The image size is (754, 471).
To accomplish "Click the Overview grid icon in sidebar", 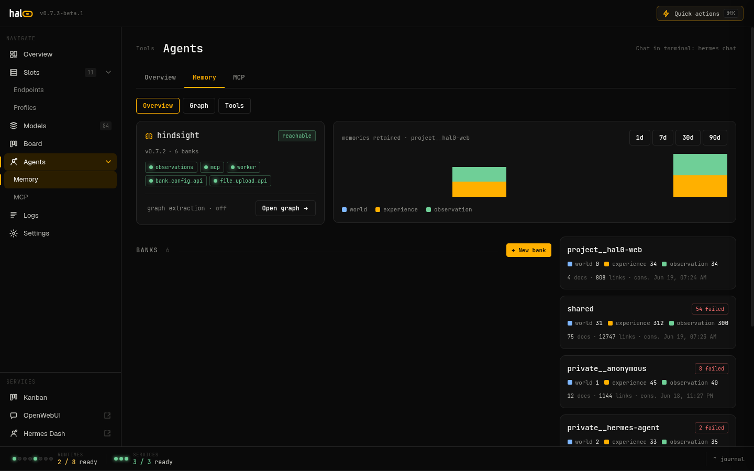I will click(14, 54).
